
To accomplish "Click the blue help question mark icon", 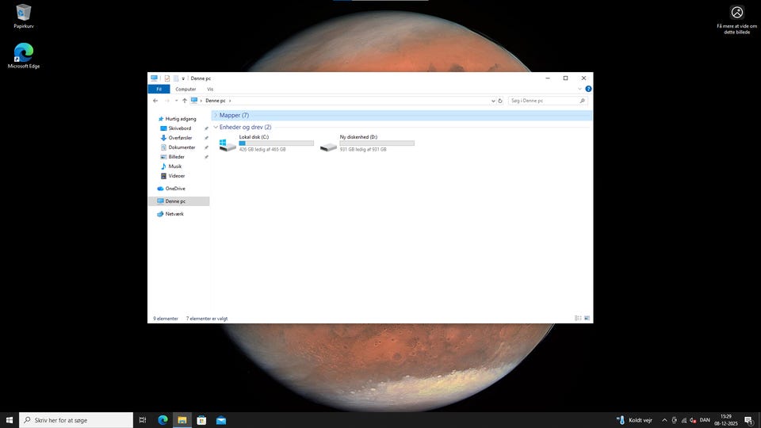I will coord(588,89).
